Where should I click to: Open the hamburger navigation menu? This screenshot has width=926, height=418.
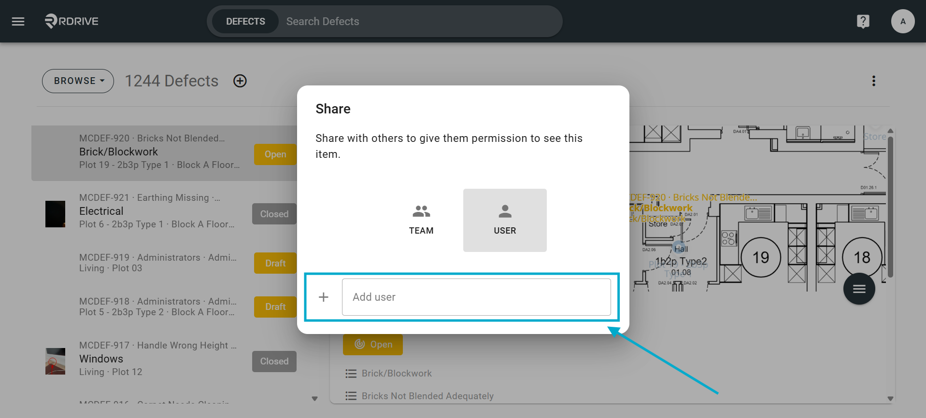tap(18, 21)
